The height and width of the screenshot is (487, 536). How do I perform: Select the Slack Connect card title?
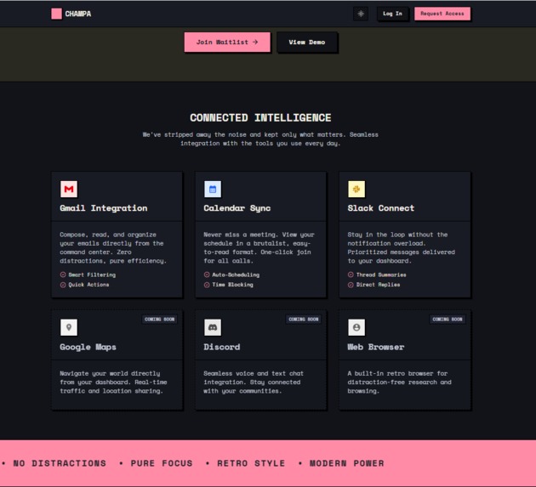(381, 208)
